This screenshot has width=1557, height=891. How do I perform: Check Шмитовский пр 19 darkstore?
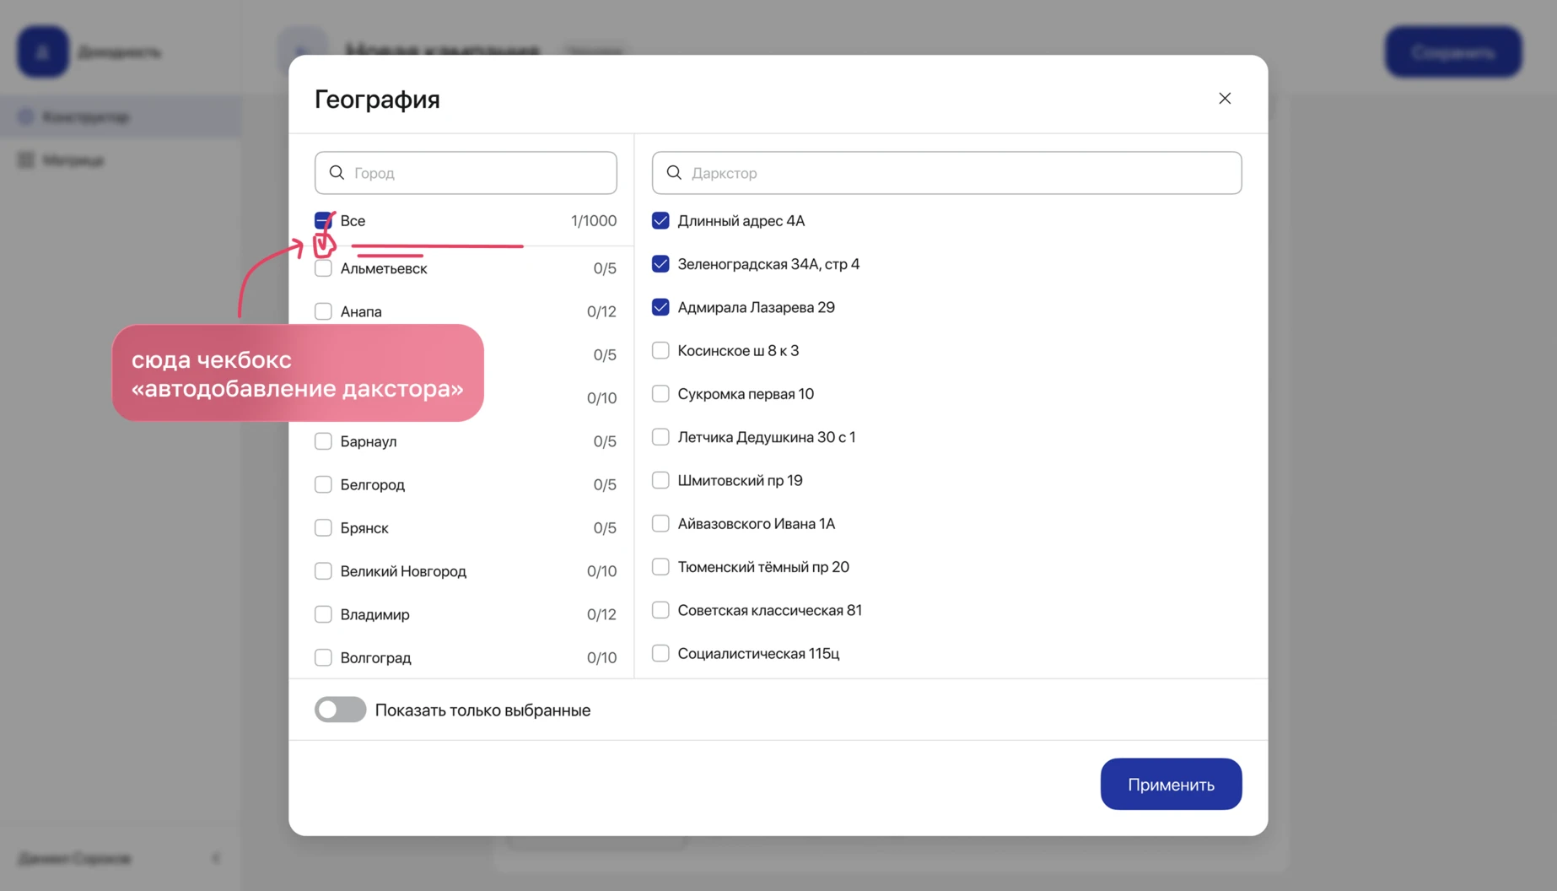point(660,480)
